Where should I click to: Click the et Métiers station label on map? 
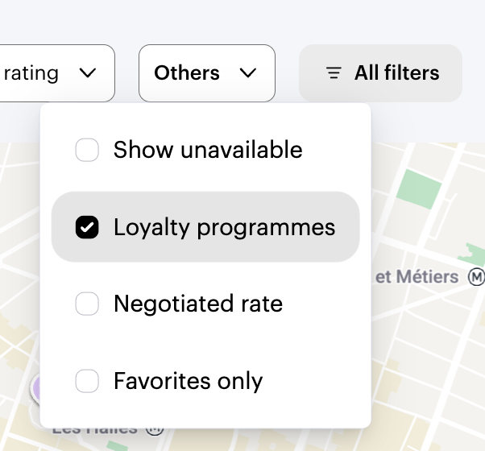pos(417,278)
